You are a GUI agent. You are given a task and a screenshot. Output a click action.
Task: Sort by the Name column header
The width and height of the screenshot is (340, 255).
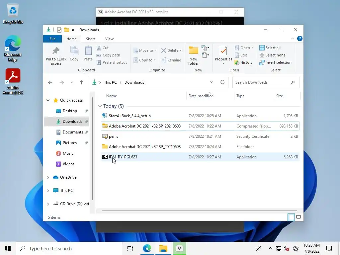tap(112, 96)
